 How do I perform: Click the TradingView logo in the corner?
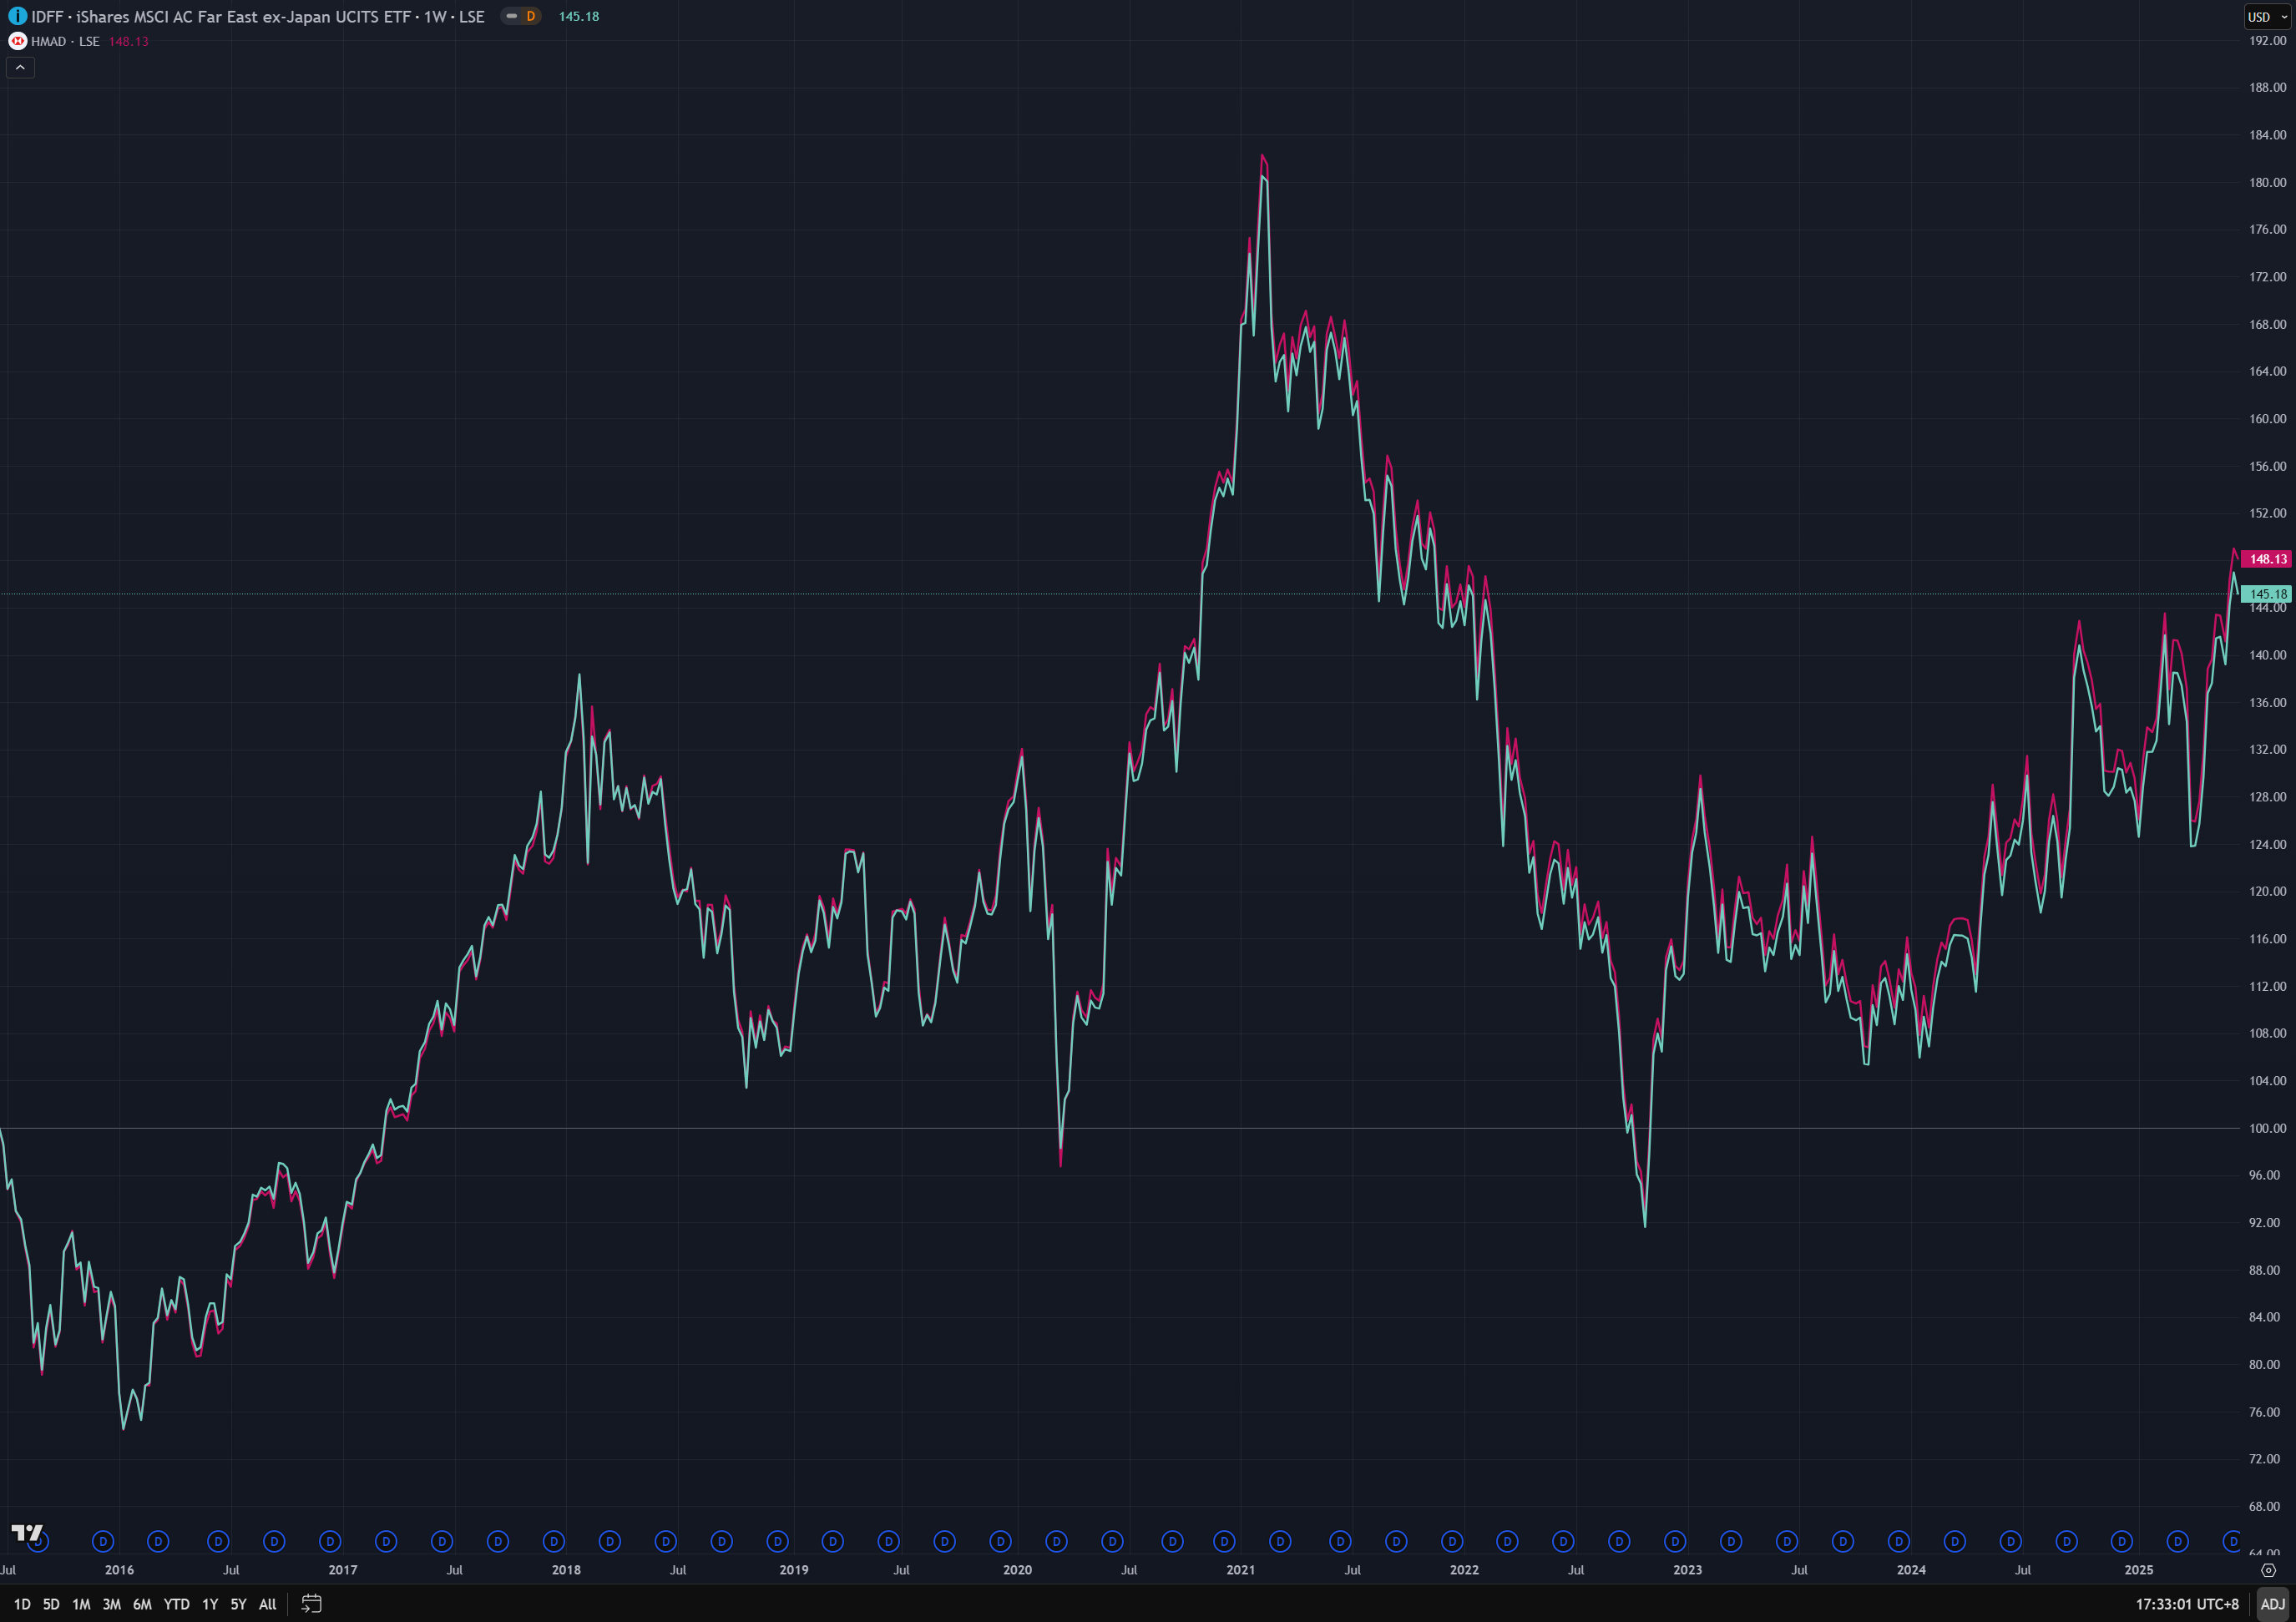pos(27,1532)
